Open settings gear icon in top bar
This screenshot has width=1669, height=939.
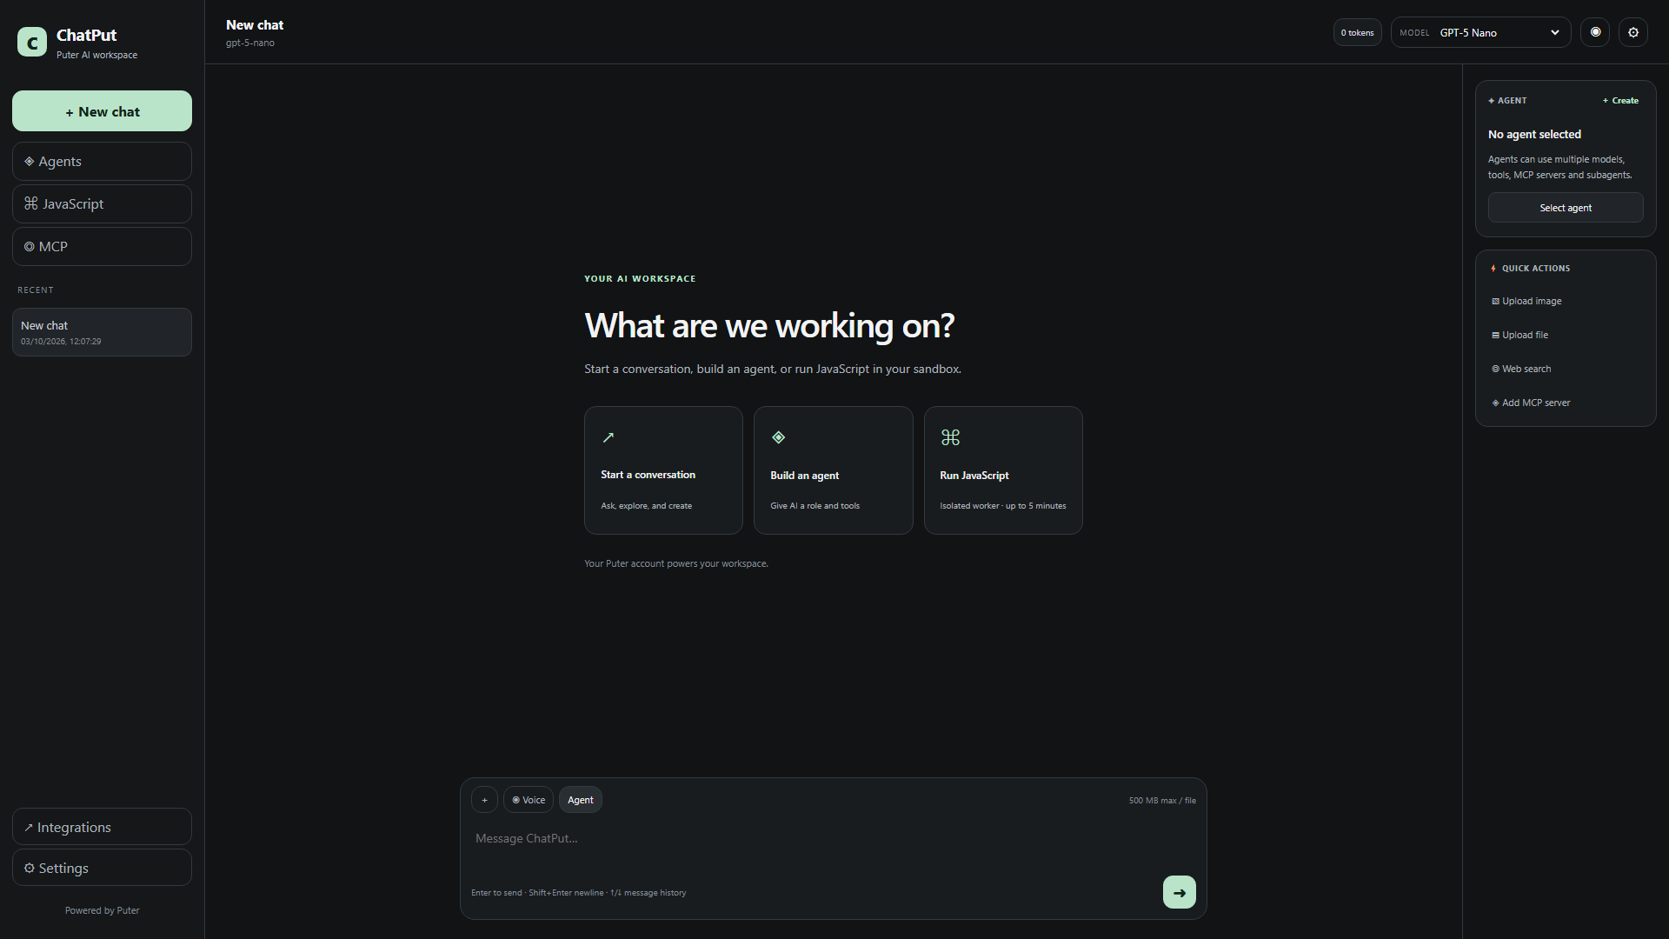(x=1633, y=32)
